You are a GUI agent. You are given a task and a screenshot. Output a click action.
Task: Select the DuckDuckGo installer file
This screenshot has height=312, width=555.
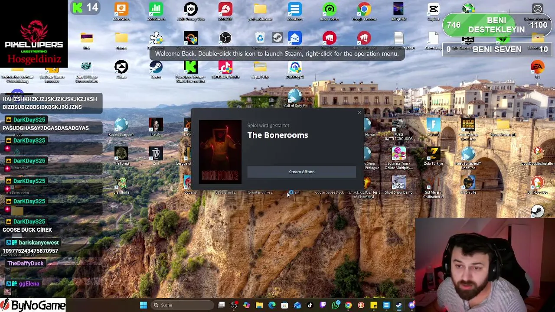[x=537, y=156]
